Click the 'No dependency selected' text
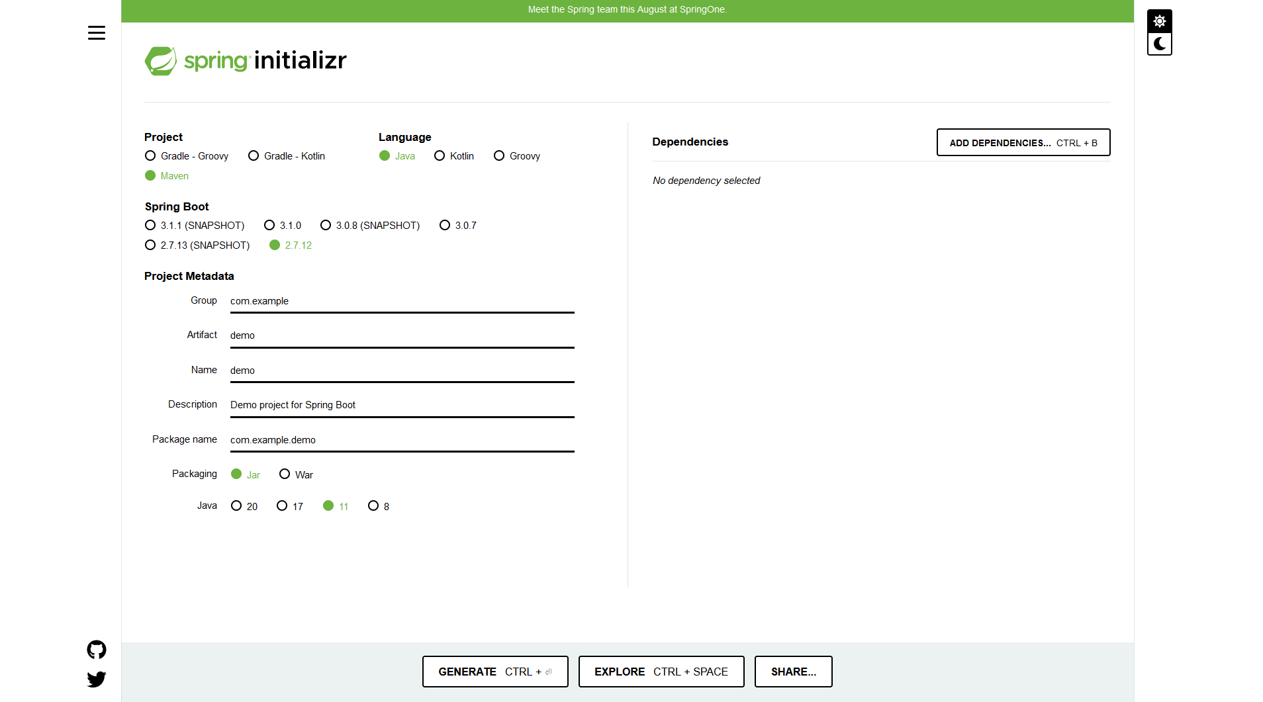Viewport: 1263px width, 702px height. 706,181
